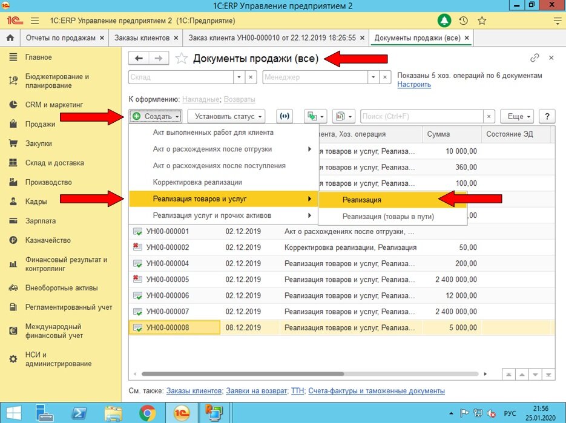This screenshot has width=566, height=423.
Task: Select Акт выполненных работ для клиента
Action: [223, 133]
